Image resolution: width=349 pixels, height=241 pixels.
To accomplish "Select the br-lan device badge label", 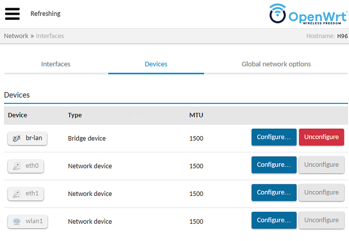I will tap(34, 138).
